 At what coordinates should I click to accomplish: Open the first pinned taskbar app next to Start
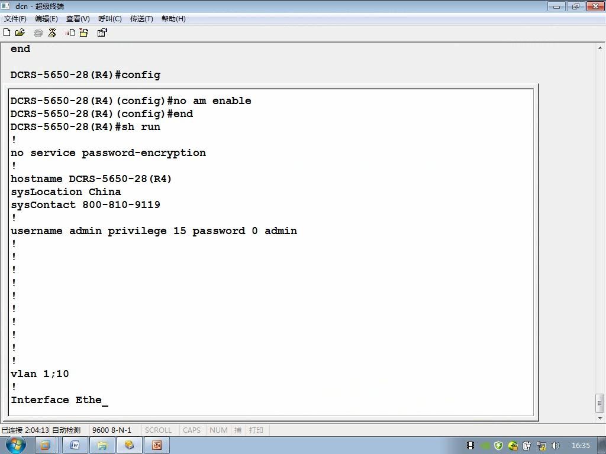tap(45, 445)
